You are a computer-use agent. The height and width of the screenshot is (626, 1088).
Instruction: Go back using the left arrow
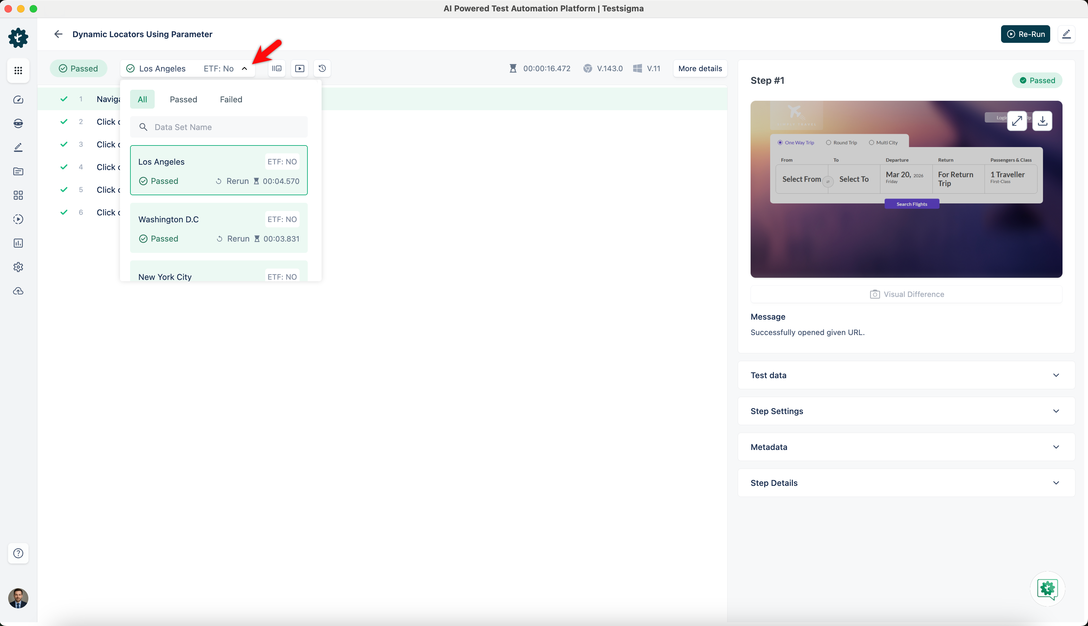[58, 34]
